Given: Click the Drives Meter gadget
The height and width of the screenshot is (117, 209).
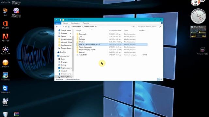Looking at the screenshot, I should (198, 32).
